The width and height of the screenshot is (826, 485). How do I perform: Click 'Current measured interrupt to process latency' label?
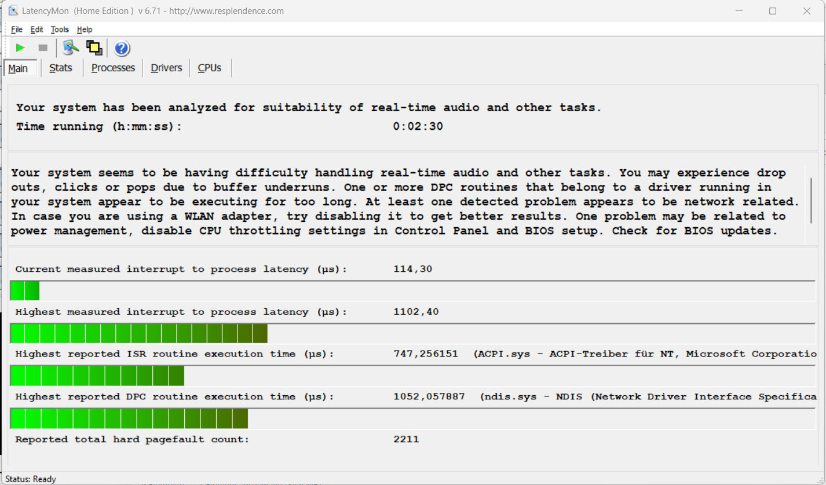click(181, 269)
